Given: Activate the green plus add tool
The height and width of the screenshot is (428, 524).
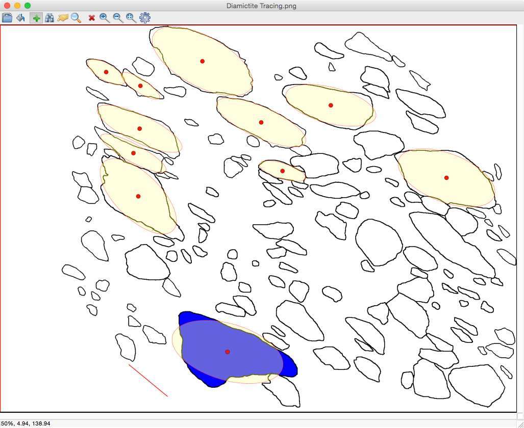Looking at the screenshot, I should click(36, 18).
